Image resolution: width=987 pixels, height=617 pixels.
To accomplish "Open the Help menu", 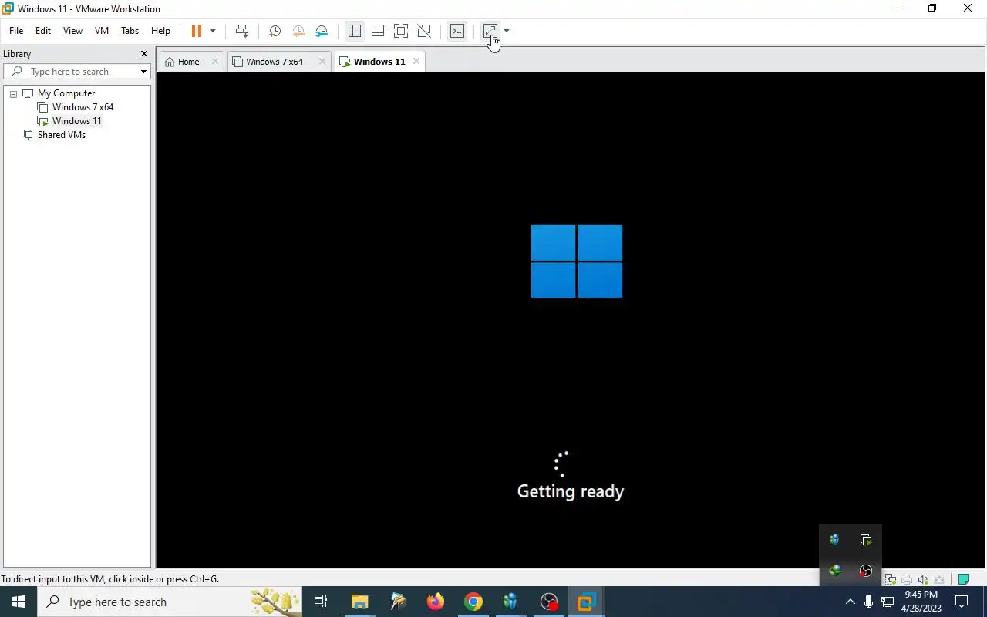I will [160, 31].
